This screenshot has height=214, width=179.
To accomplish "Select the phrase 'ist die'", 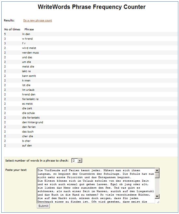I will click(x=26, y=85).
